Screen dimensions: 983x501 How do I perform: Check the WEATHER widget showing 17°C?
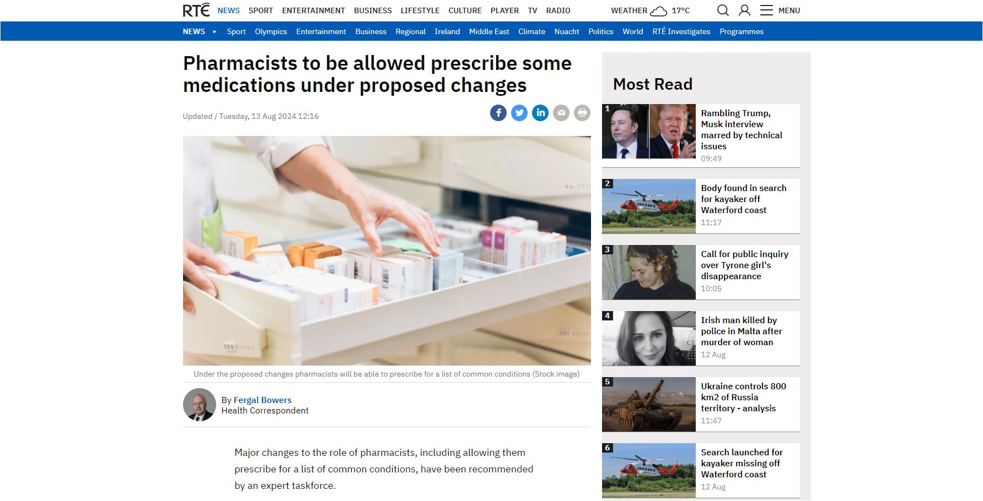point(650,10)
